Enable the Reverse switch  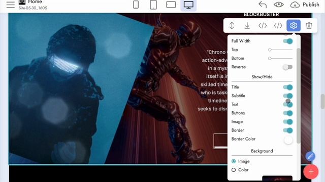[x=288, y=67]
